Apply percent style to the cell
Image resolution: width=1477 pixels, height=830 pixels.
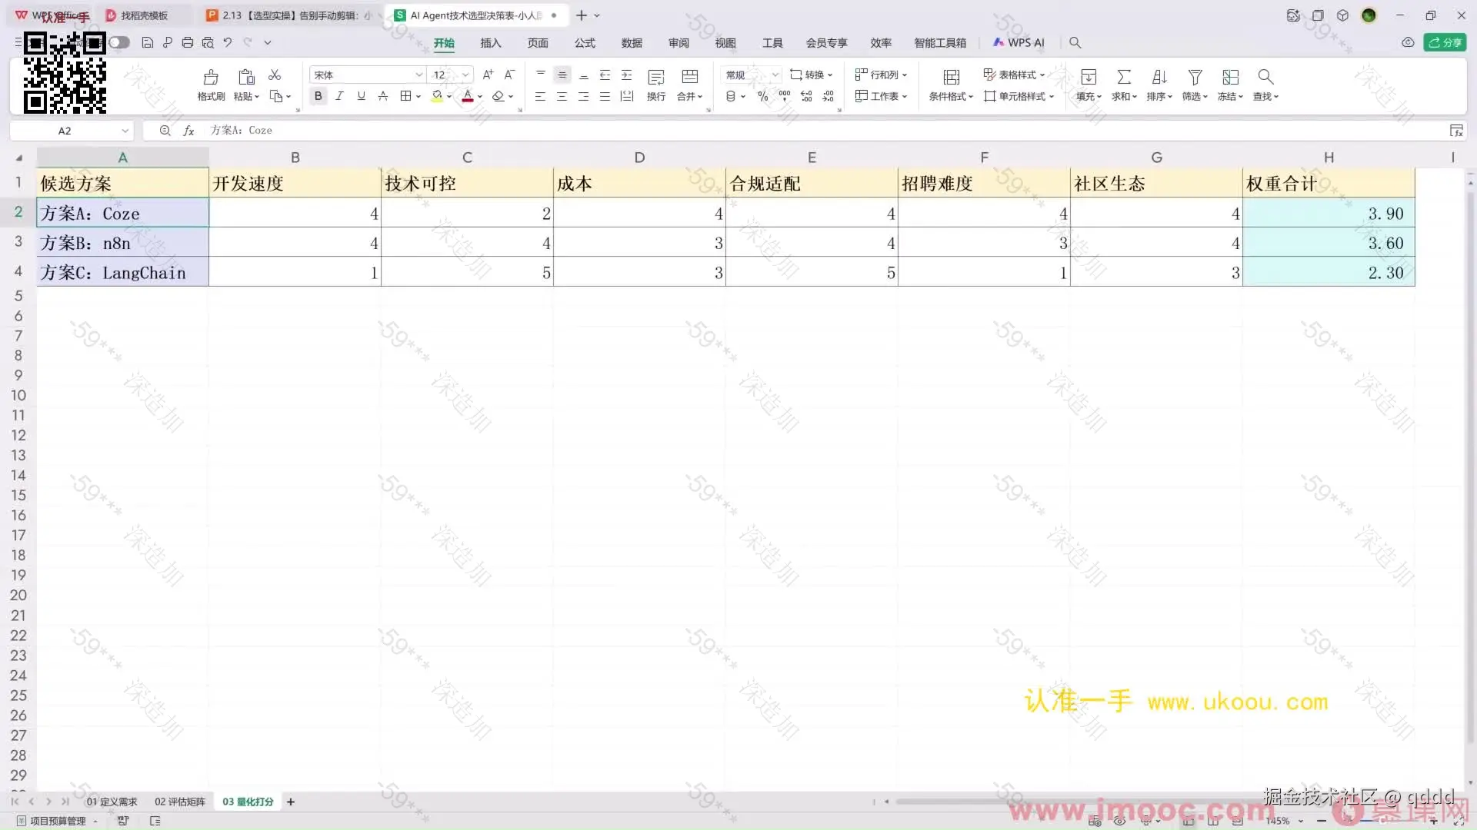click(762, 96)
